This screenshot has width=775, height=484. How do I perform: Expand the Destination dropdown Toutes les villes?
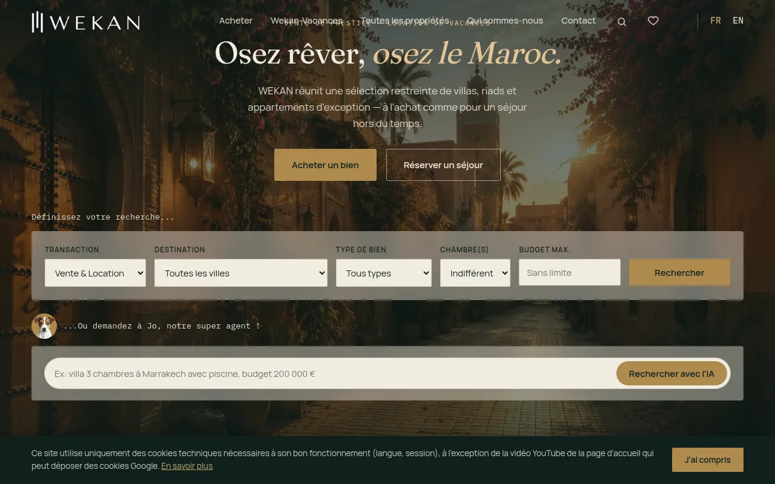coord(241,273)
